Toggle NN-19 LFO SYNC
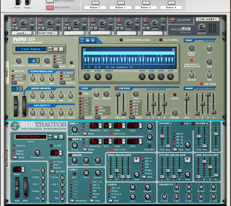This screenshot has height=206, width=231. (x=80, y=93)
